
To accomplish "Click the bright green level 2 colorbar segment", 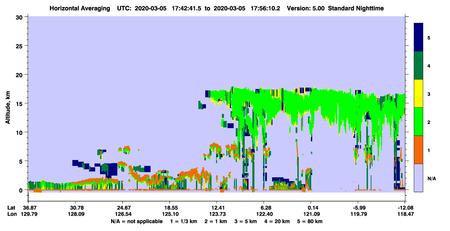I will [x=418, y=122].
